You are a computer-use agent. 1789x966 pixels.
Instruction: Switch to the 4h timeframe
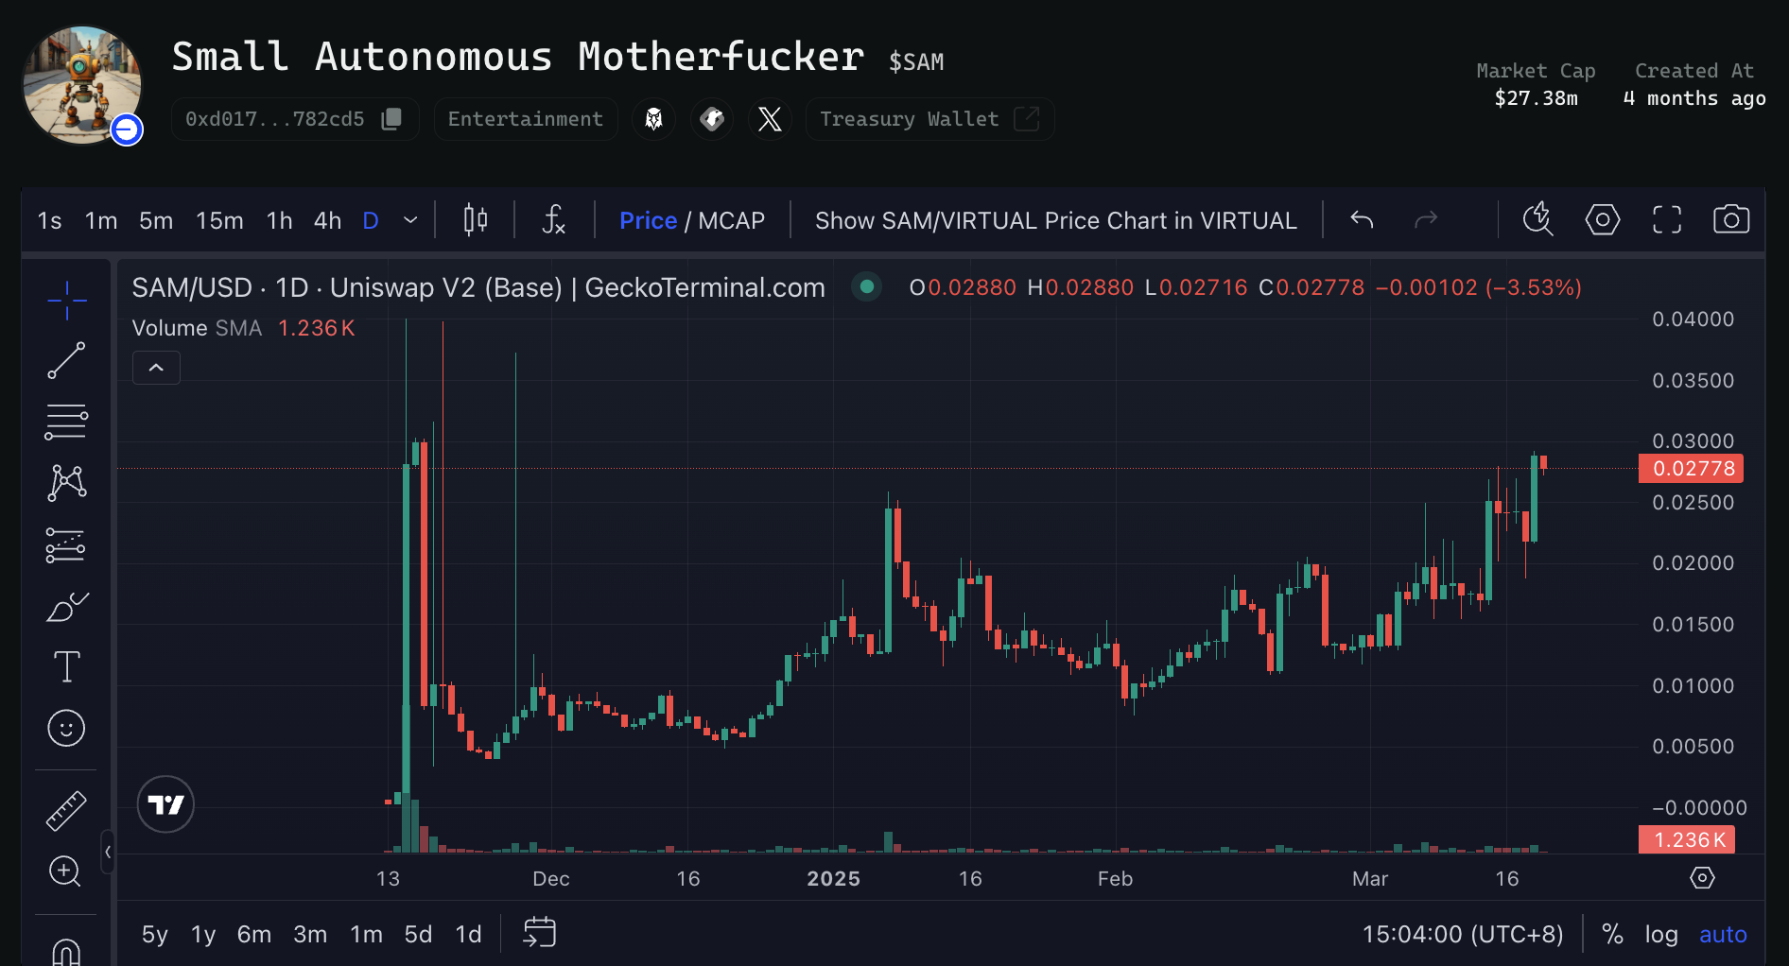pyautogui.click(x=327, y=220)
